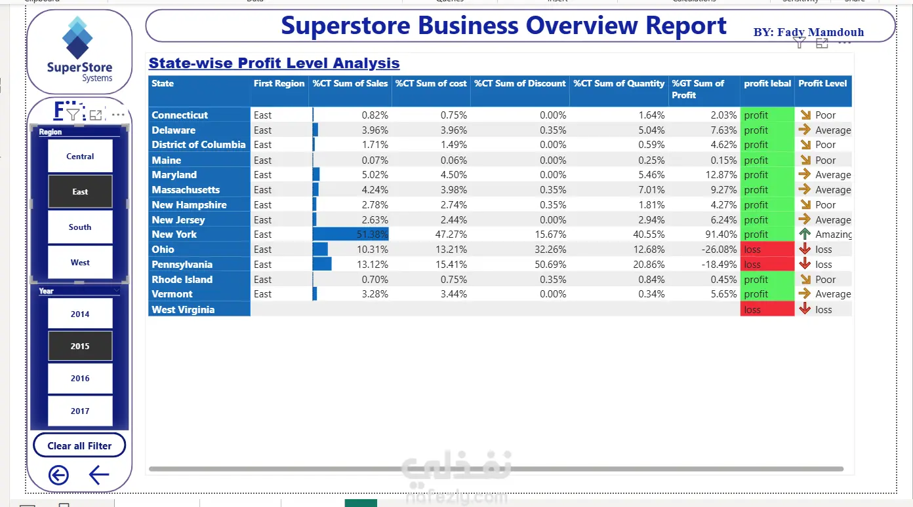Screen dimensions: 913x507
Task: Click the Average arrow icon for Maryland
Action: [805, 174]
